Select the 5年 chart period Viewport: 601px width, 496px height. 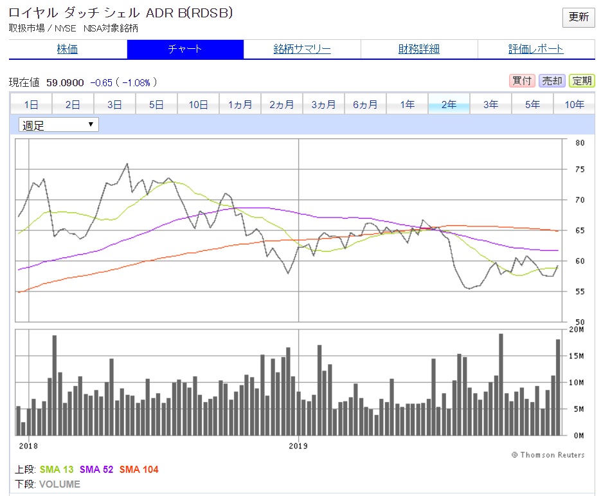tap(532, 104)
